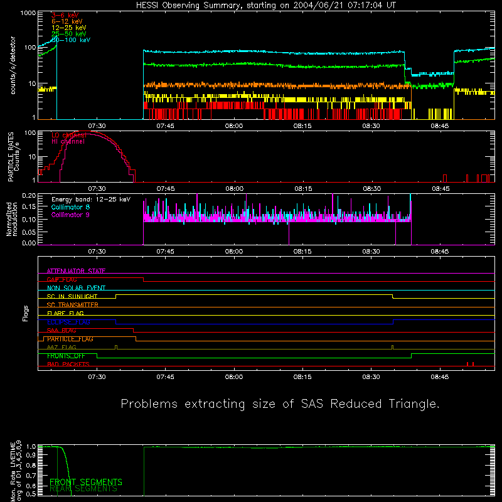Select the LO channel legend label
This screenshot has width=502, height=502.
[x=69, y=135]
